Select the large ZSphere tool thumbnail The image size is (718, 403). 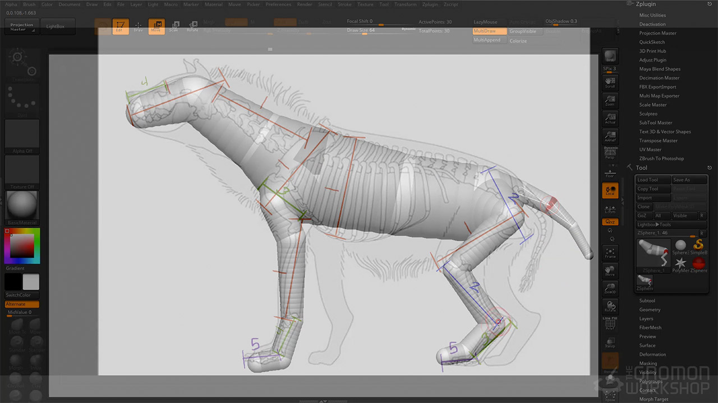click(653, 256)
